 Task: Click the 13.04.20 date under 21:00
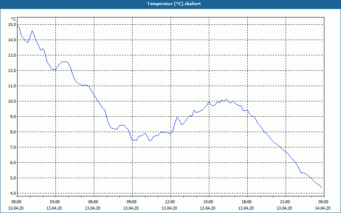pos(284,208)
